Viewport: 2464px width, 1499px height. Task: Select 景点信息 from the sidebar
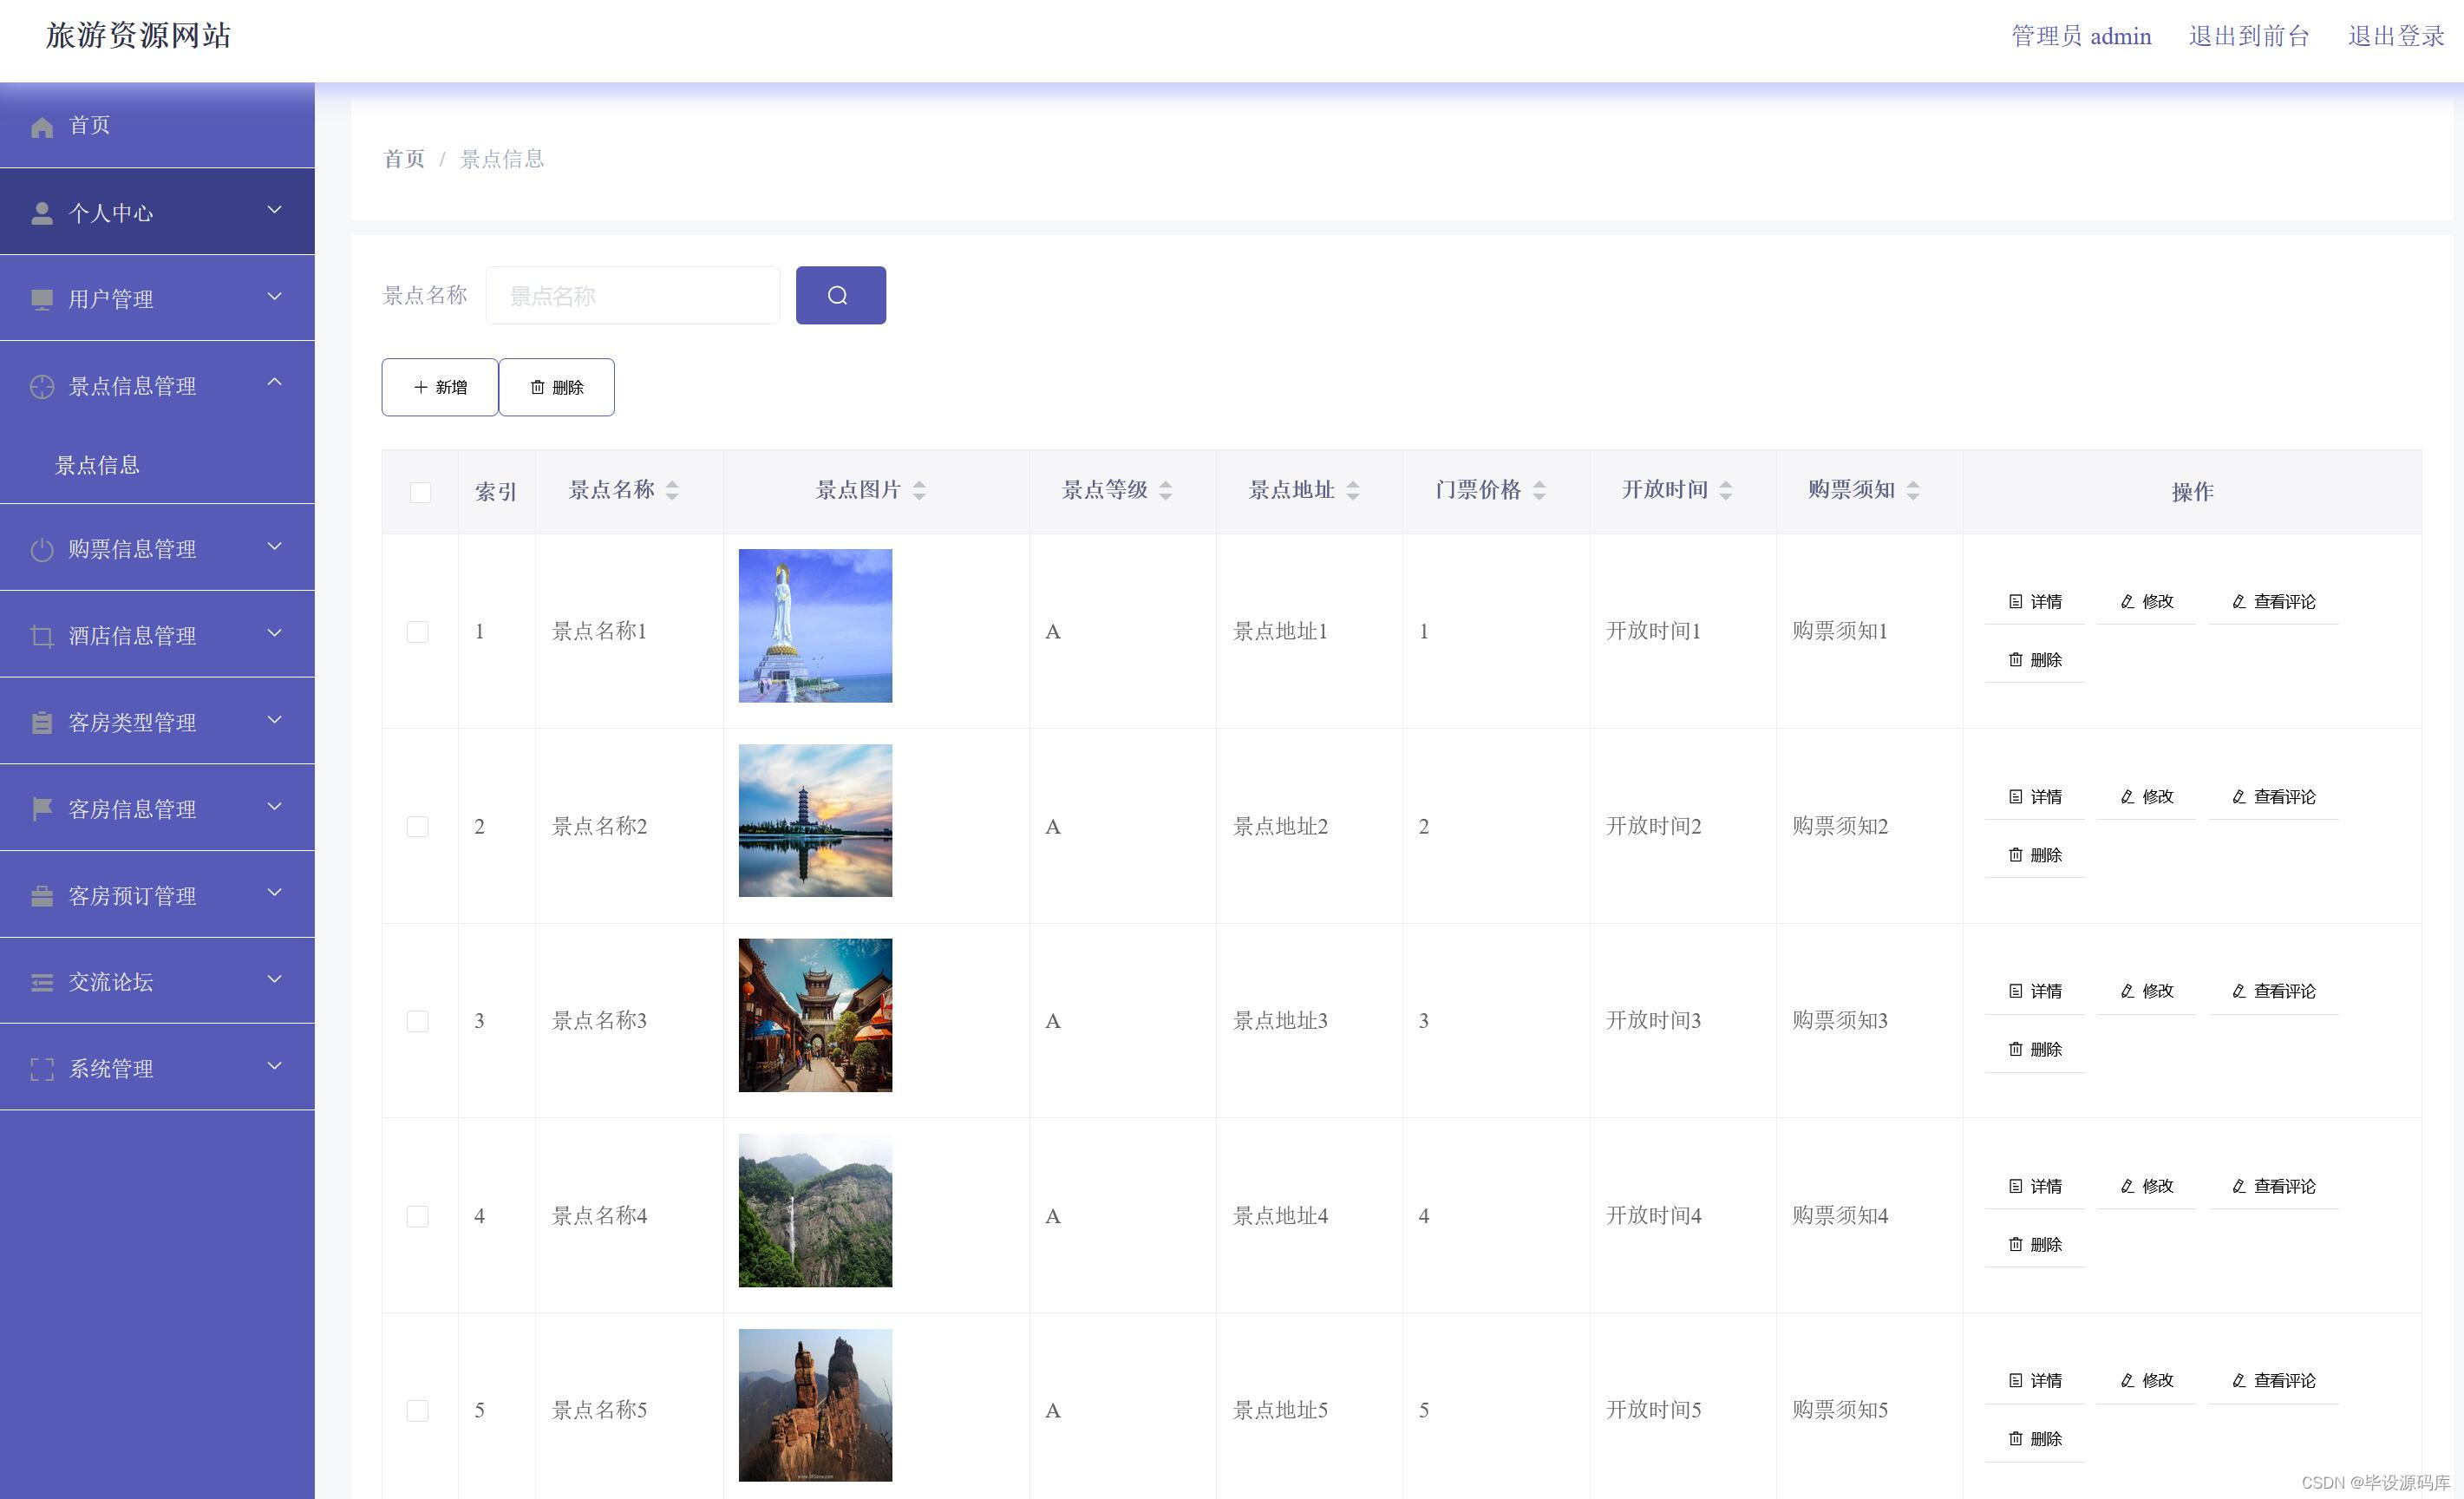click(x=97, y=464)
